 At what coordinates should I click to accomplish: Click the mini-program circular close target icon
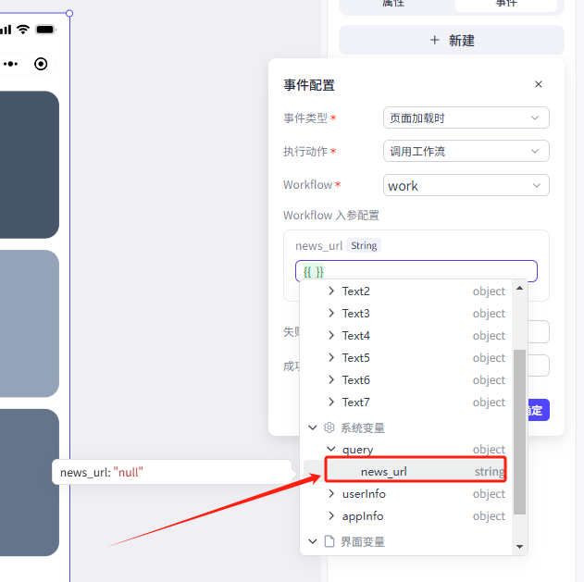click(x=41, y=64)
